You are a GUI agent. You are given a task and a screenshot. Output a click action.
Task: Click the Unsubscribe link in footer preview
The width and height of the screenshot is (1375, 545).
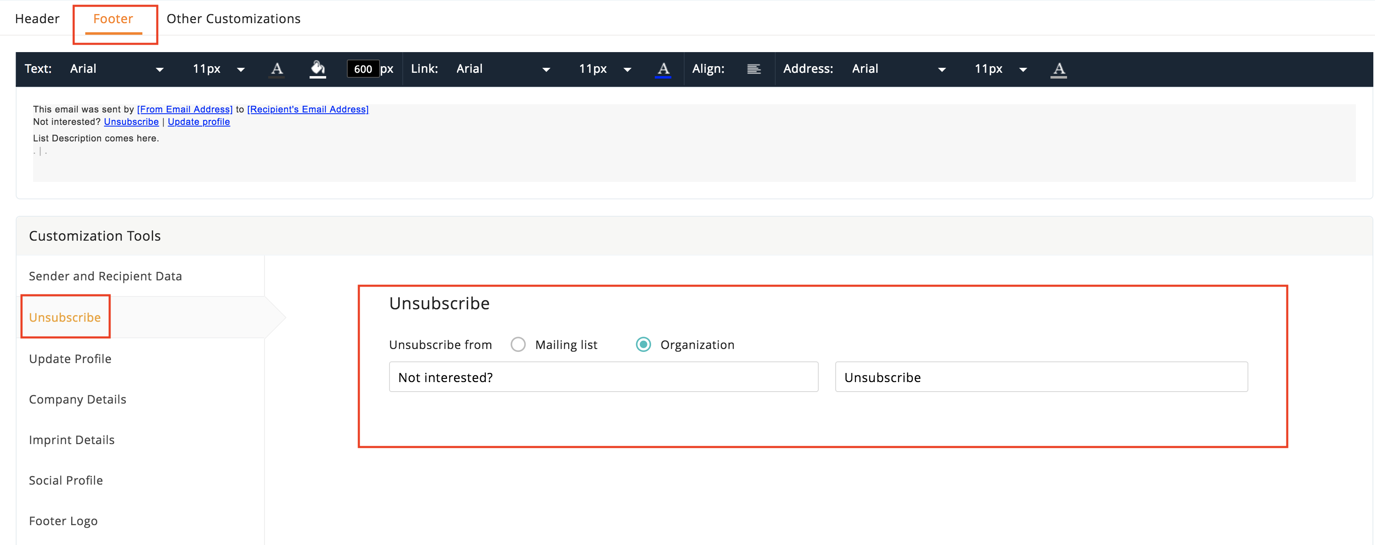(131, 122)
